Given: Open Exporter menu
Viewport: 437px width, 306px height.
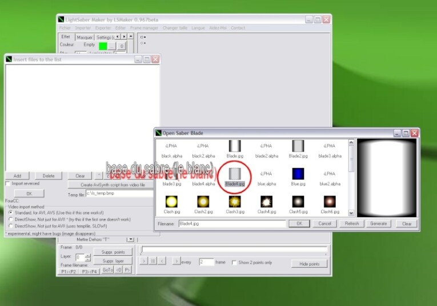Looking at the screenshot, I should [103, 28].
